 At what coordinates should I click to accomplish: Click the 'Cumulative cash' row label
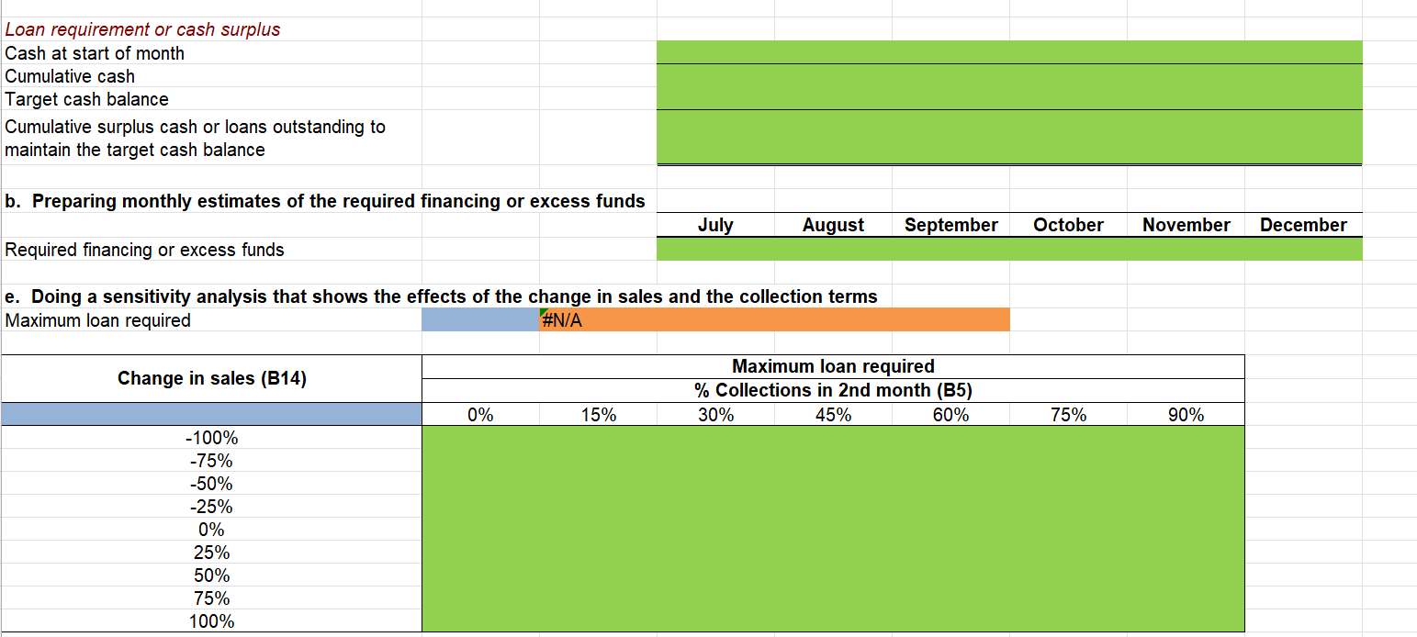pyautogui.click(x=70, y=76)
